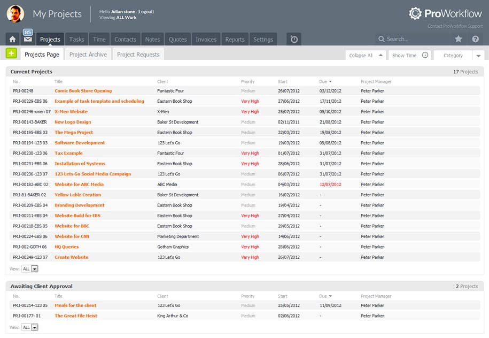This screenshot has width=489, height=338.
Task: Click the user profile avatar
Action: coord(15,14)
